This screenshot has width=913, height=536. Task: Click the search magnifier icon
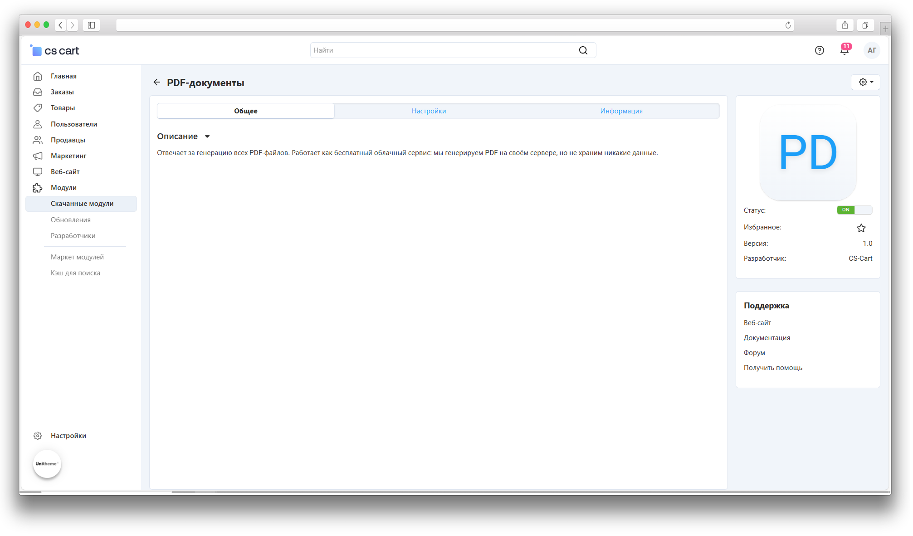[x=583, y=50]
